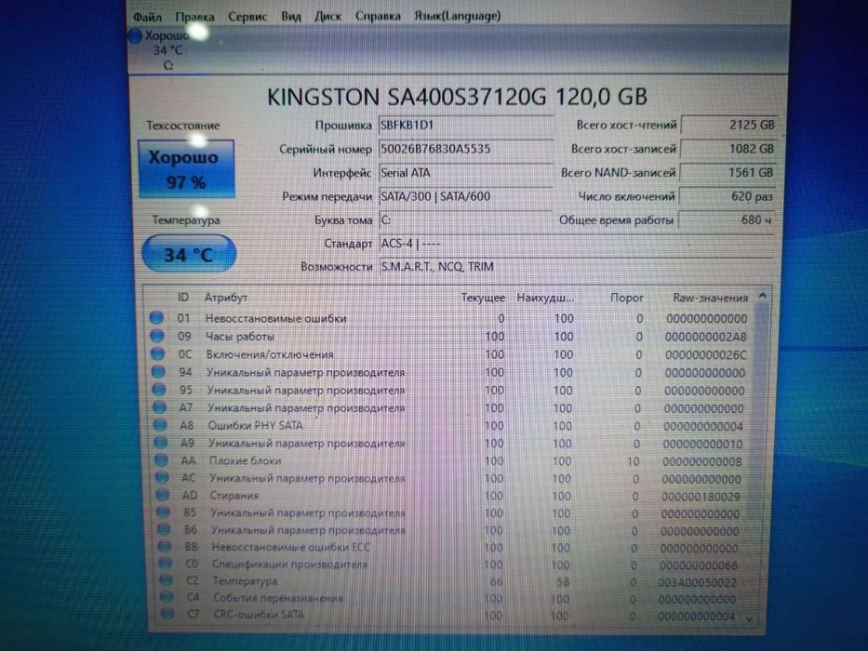Screen dimensions: 868x651
Task: Click the NAND writes value 1561 GB
Action: 728,173
